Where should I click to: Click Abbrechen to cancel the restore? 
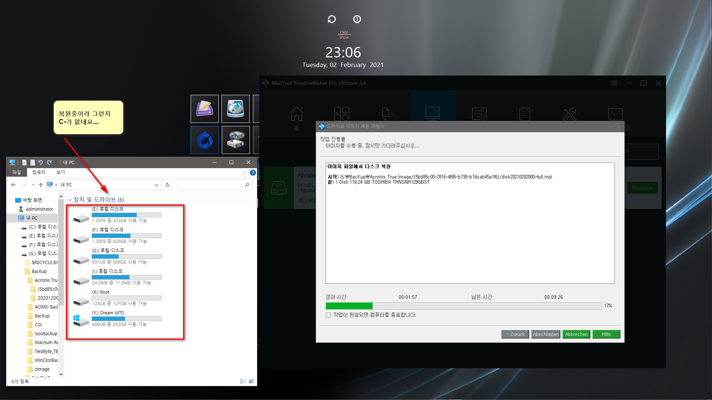tap(576, 334)
